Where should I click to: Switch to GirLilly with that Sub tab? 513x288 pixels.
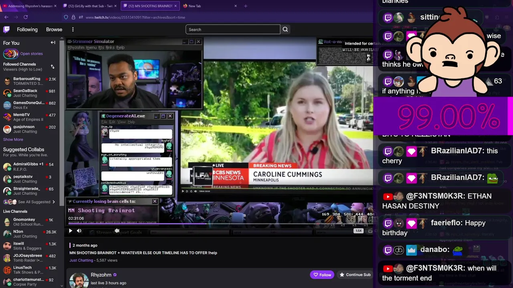click(90, 6)
